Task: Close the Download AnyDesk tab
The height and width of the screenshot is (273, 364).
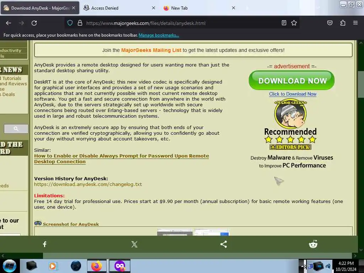Action: click(x=74, y=8)
